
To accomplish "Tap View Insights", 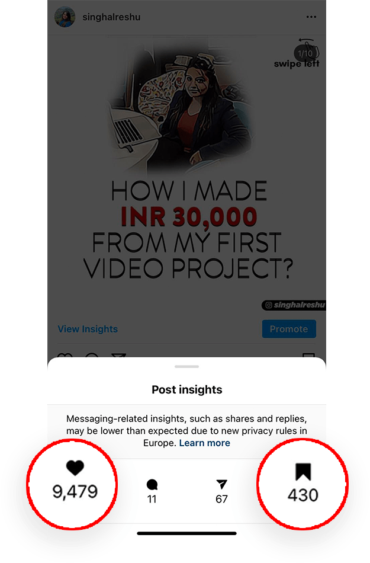I will pos(88,329).
